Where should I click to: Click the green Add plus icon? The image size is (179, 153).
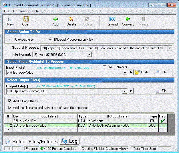[55, 19]
